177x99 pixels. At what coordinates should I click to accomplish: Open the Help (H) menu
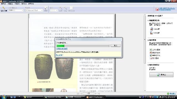31,4
